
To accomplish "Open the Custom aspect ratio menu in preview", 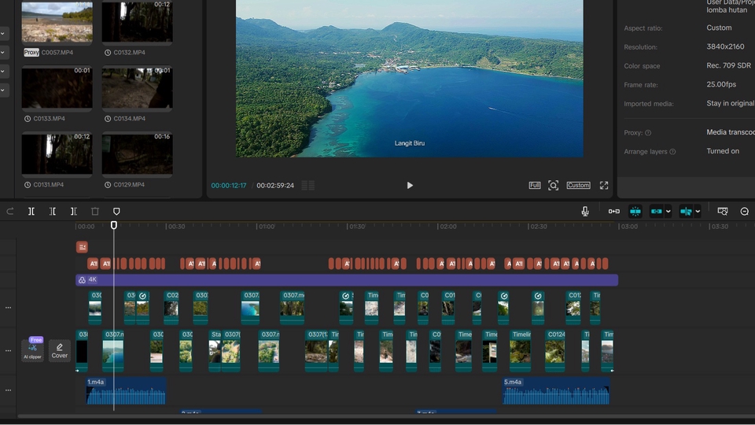I will (x=578, y=186).
